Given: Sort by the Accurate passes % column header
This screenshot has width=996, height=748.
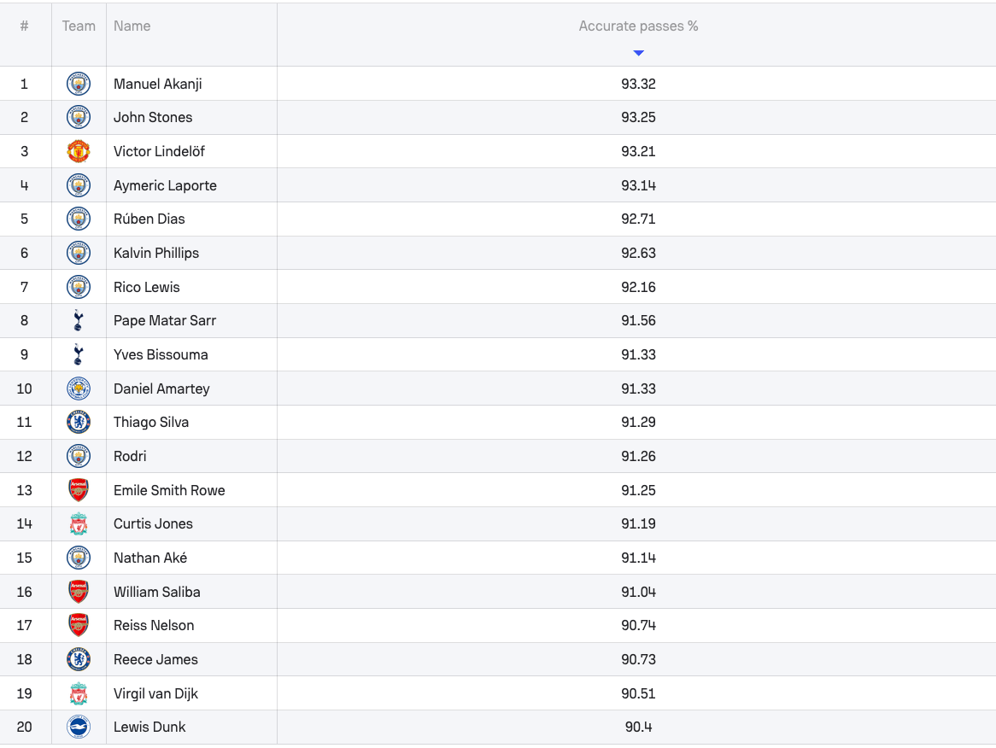Looking at the screenshot, I should (638, 26).
